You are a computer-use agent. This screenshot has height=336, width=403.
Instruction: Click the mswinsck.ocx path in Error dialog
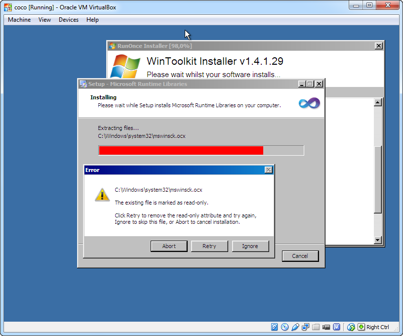point(159,190)
